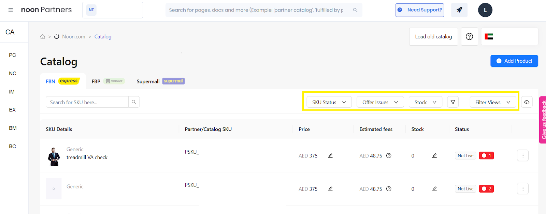The image size is (546, 214).
Task: Click the Add Product button
Action: (514, 61)
